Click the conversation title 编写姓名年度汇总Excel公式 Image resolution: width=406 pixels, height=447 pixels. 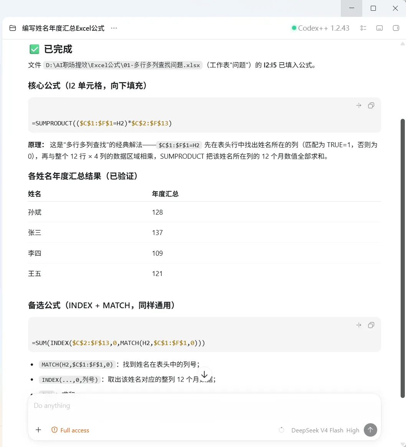coord(63,28)
